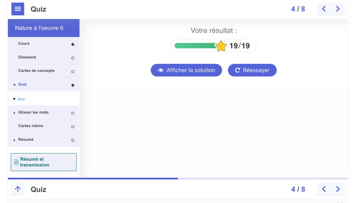Viewport: 355px width, 203px height.
Task: Click the Cours completion status circle
Action: click(x=73, y=44)
